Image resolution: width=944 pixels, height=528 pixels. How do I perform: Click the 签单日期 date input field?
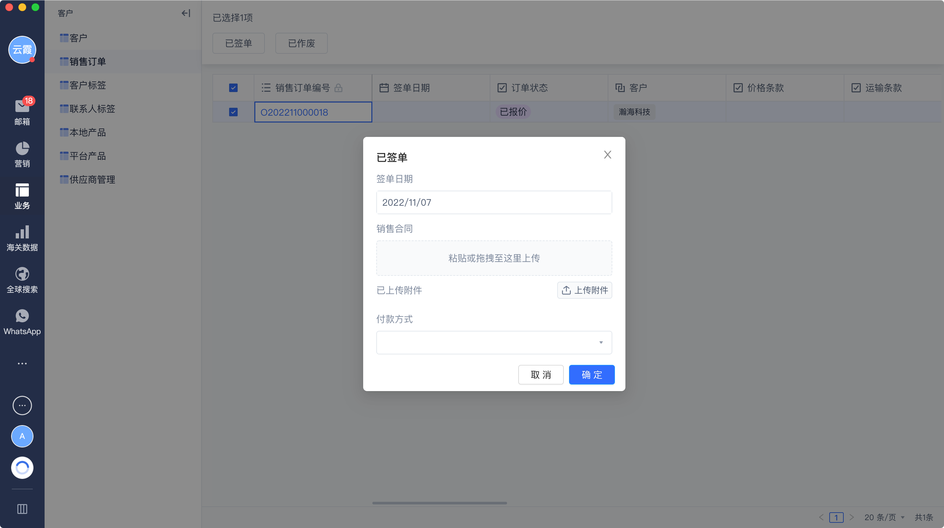tap(494, 202)
